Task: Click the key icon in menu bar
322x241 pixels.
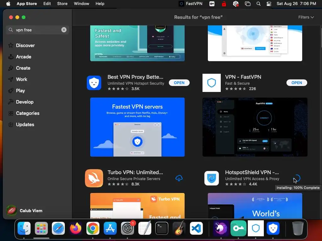Action: (x=212, y=3)
